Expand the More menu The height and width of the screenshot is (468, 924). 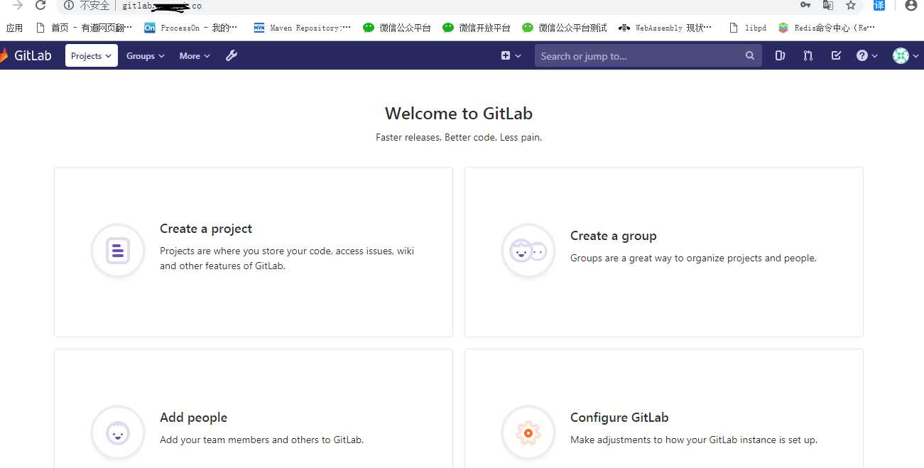(195, 55)
